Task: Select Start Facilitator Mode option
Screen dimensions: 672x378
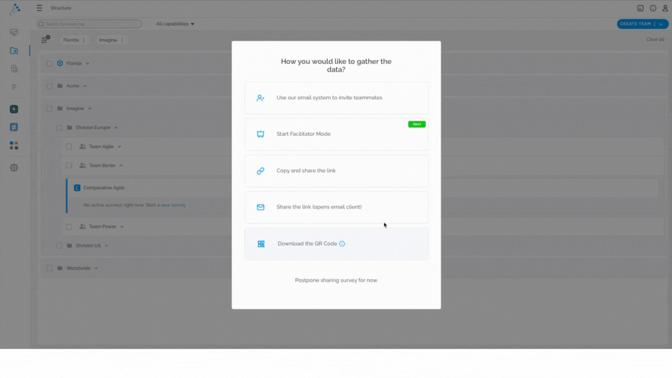Action: [336, 134]
